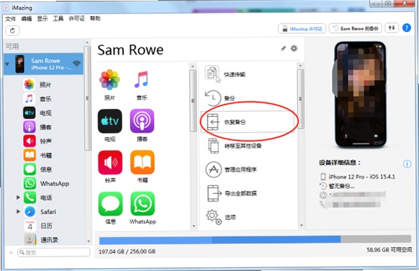This screenshot has width=419, height=271.
Task: Expand the Safari sidebar item
Action: click(18, 211)
